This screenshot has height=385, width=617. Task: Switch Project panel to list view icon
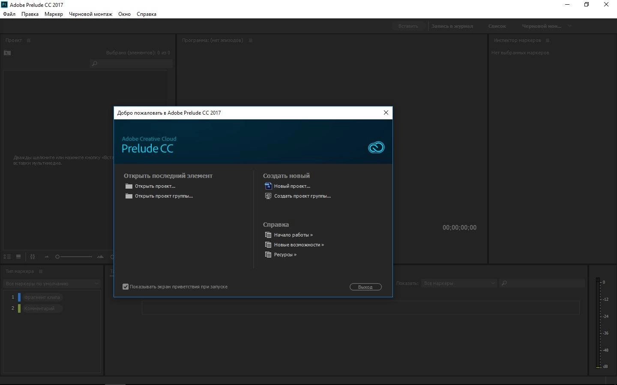click(7, 257)
